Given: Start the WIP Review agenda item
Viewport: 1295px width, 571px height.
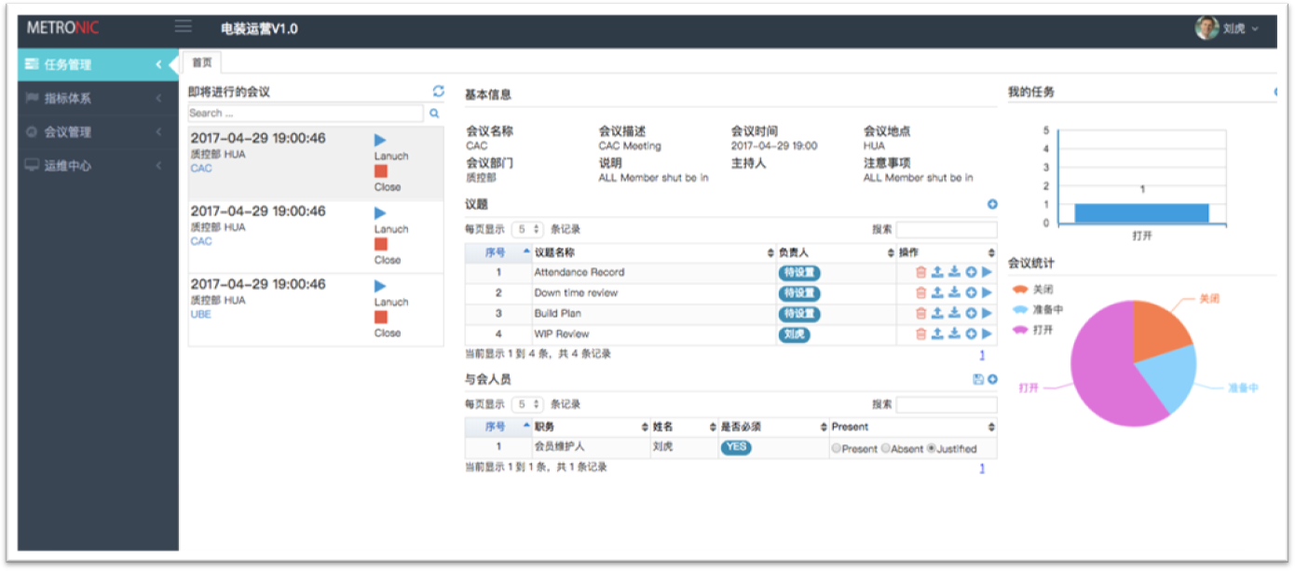Looking at the screenshot, I should point(988,334).
